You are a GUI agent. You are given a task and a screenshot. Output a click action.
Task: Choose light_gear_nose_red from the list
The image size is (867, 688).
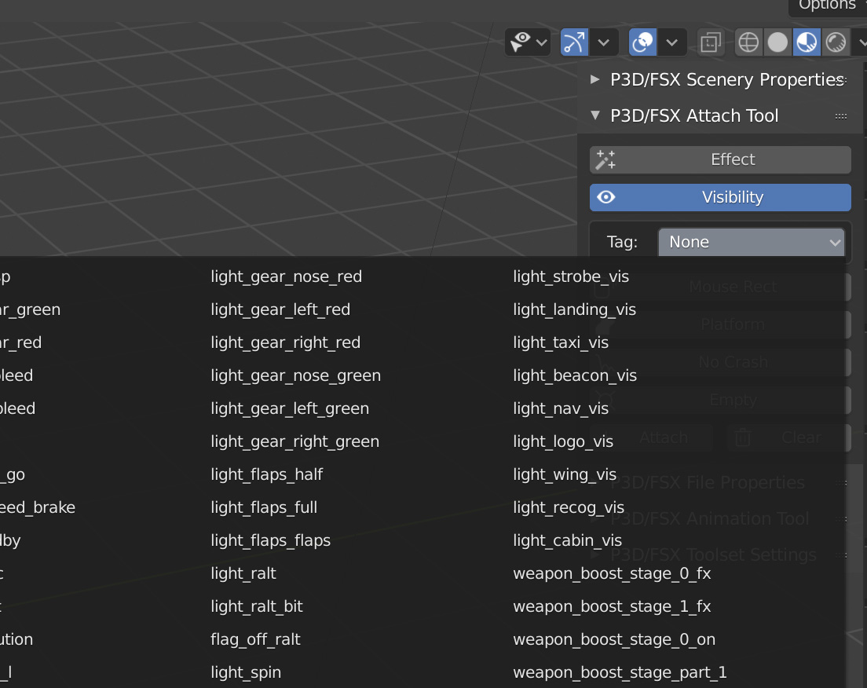click(286, 276)
